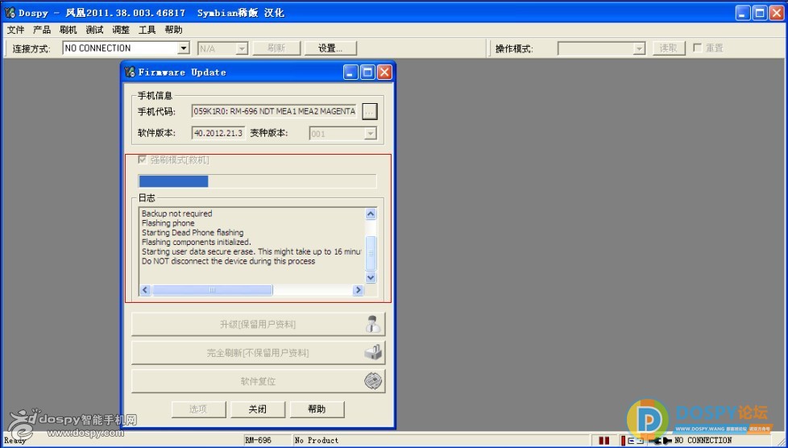This screenshot has height=448, width=788.
Task: Click the RM-696 status bar entry
Action: pos(259,441)
